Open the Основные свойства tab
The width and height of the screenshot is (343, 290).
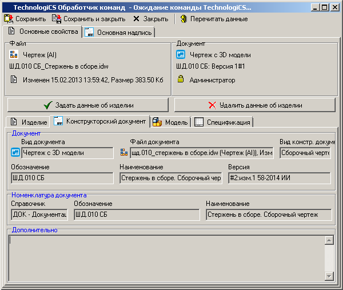(x=43, y=31)
